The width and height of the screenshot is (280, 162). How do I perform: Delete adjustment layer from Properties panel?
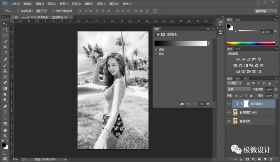pyautogui.click(x=208, y=104)
